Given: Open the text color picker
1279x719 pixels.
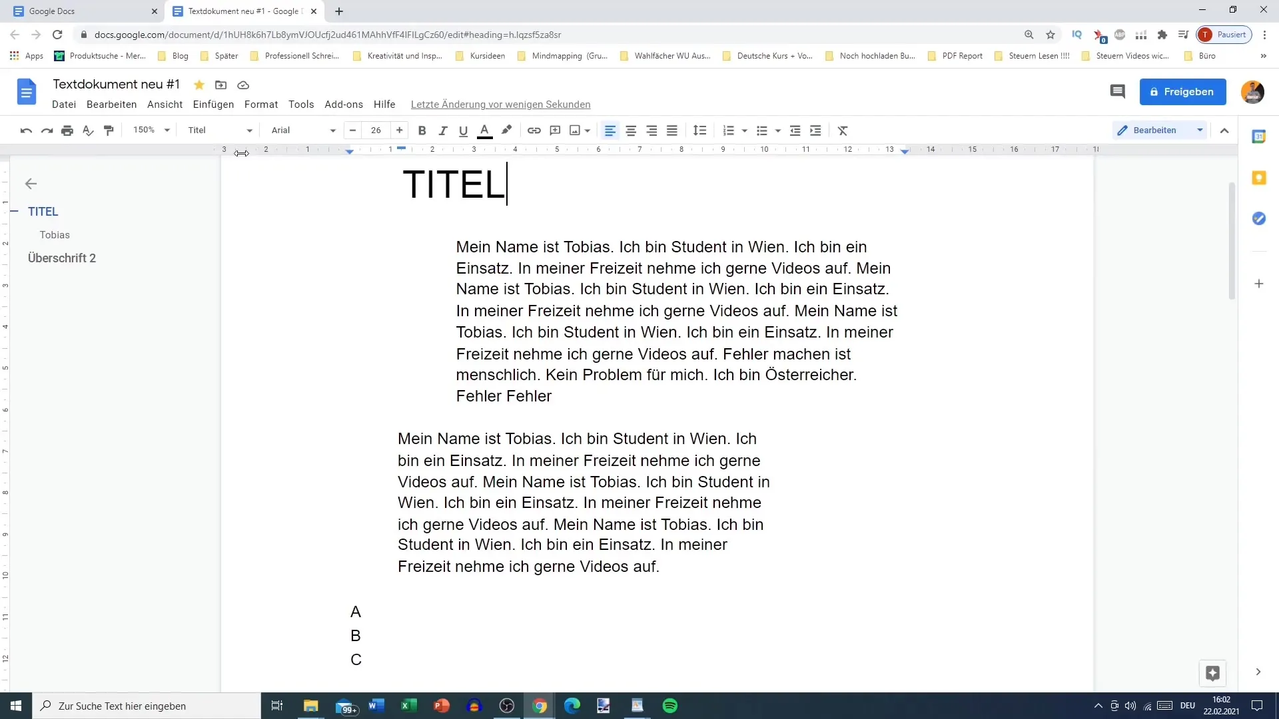Looking at the screenshot, I should click(485, 130).
